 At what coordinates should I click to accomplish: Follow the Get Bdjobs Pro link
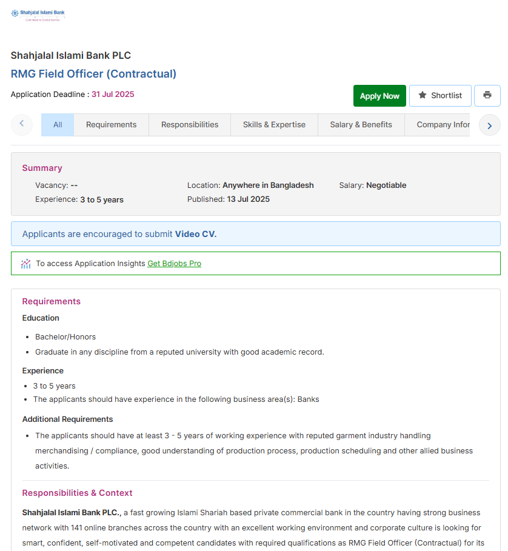point(174,264)
